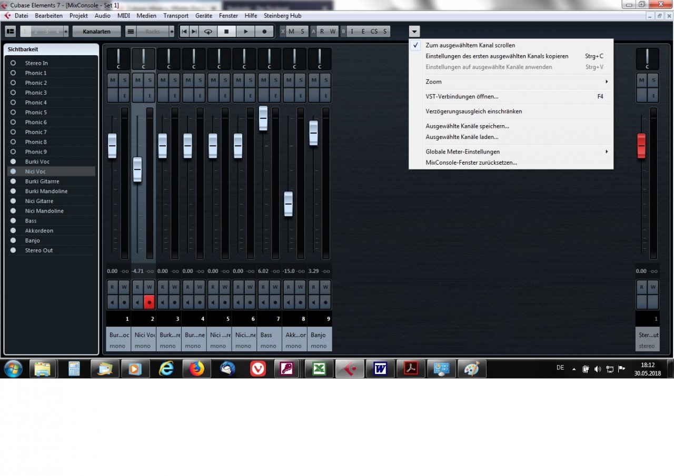Hide Stereo In via its visibility dot
The height and width of the screenshot is (476, 674).
[x=13, y=63]
